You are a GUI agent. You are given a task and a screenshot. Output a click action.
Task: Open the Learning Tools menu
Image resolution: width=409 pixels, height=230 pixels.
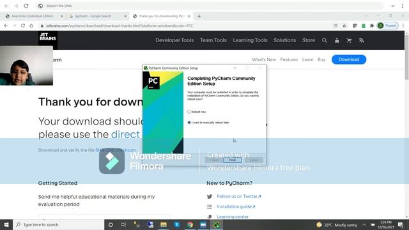[x=250, y=40]
